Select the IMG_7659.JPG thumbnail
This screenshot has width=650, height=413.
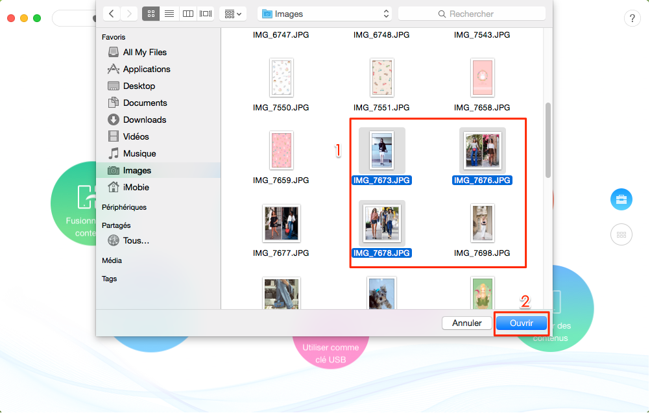pyautogui.click(x=281, y=150)
